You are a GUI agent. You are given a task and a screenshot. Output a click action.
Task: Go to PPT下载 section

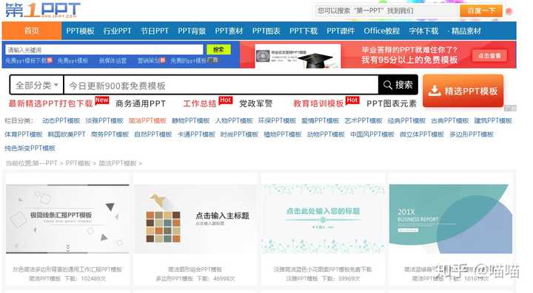coord(304,31)
